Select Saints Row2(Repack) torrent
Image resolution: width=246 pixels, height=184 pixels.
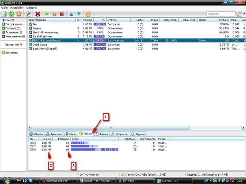pyautogui.click(x=136, y=48)
